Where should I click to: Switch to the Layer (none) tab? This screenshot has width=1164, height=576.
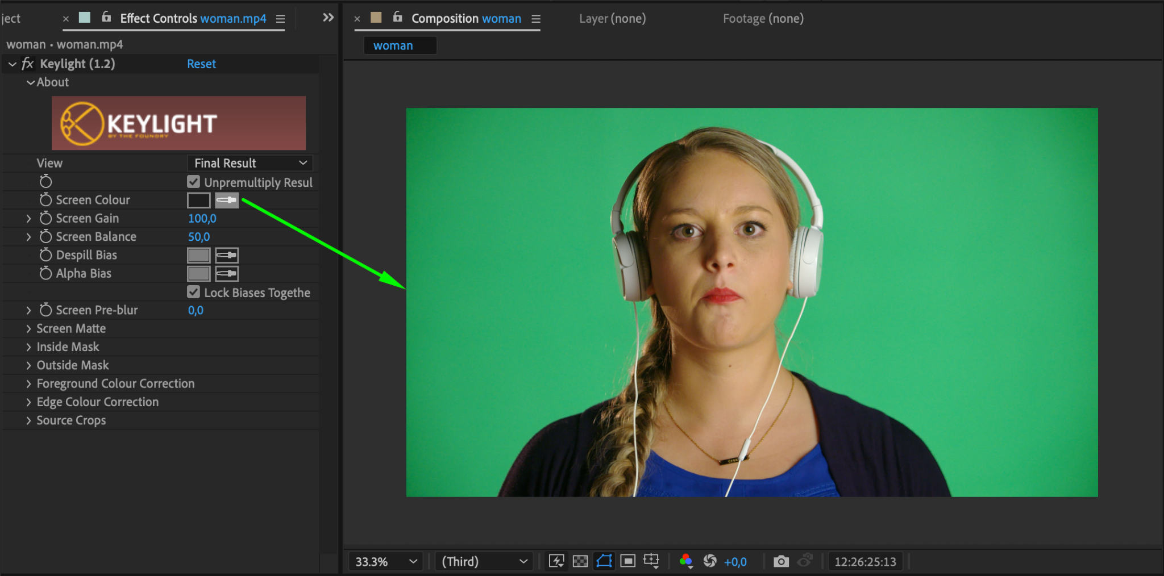point(612,18)
